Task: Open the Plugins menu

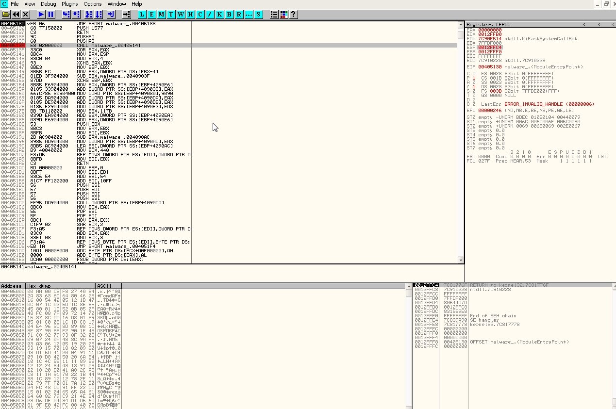Action: coord(69,4)
